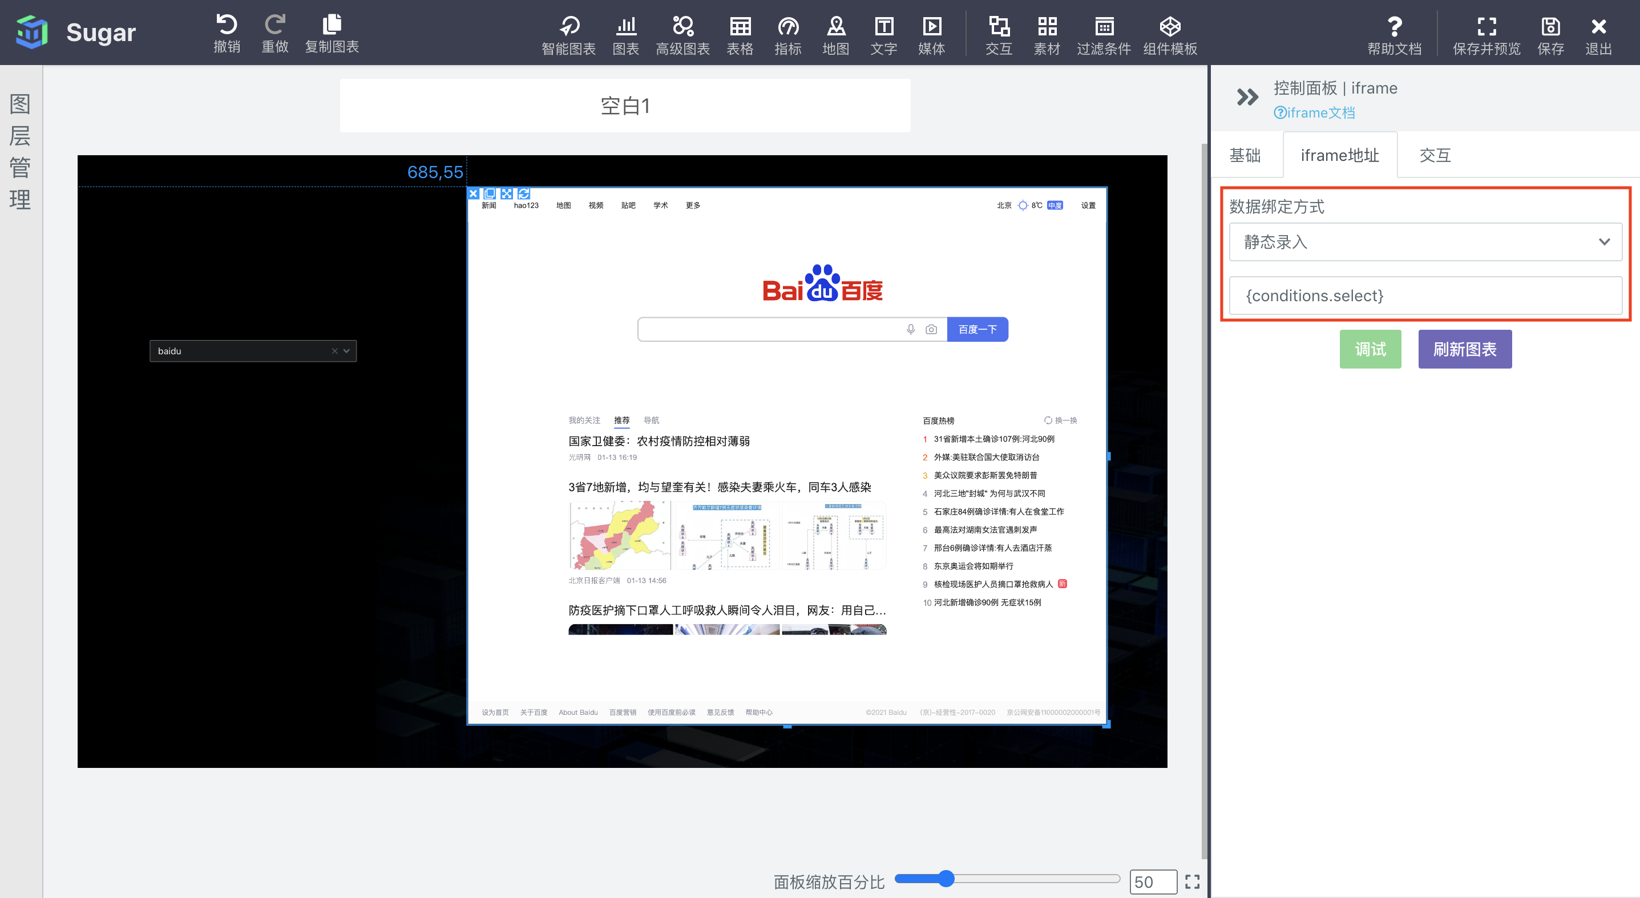Open 智能图表 smart chart tool

coord(568,35)
